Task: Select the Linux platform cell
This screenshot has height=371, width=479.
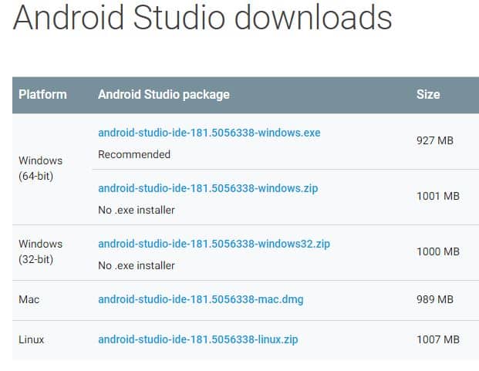Action: coord(31,339)
